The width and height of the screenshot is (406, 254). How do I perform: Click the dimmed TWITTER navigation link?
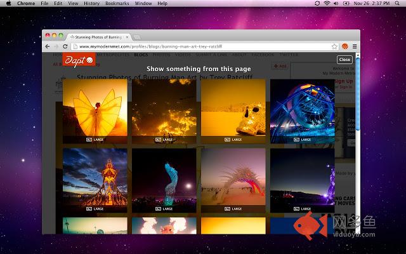(289, 55)
